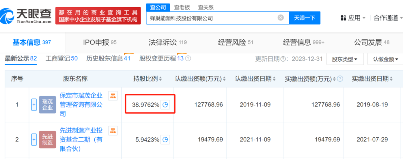Expand row 1 with the plus button
403x159 pixels.
(x=34, y=105)
